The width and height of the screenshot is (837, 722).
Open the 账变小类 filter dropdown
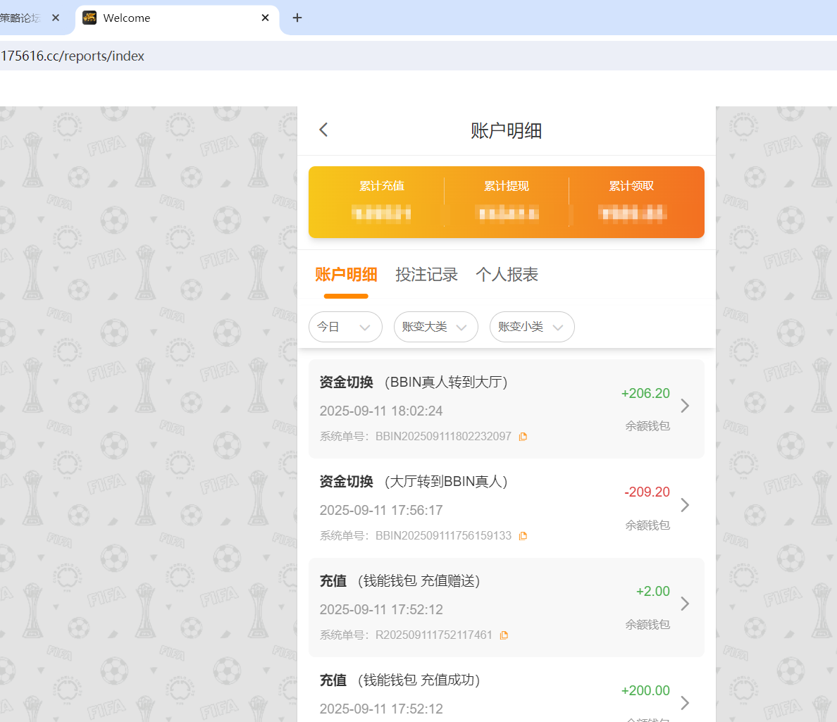[x=532, y=326]
